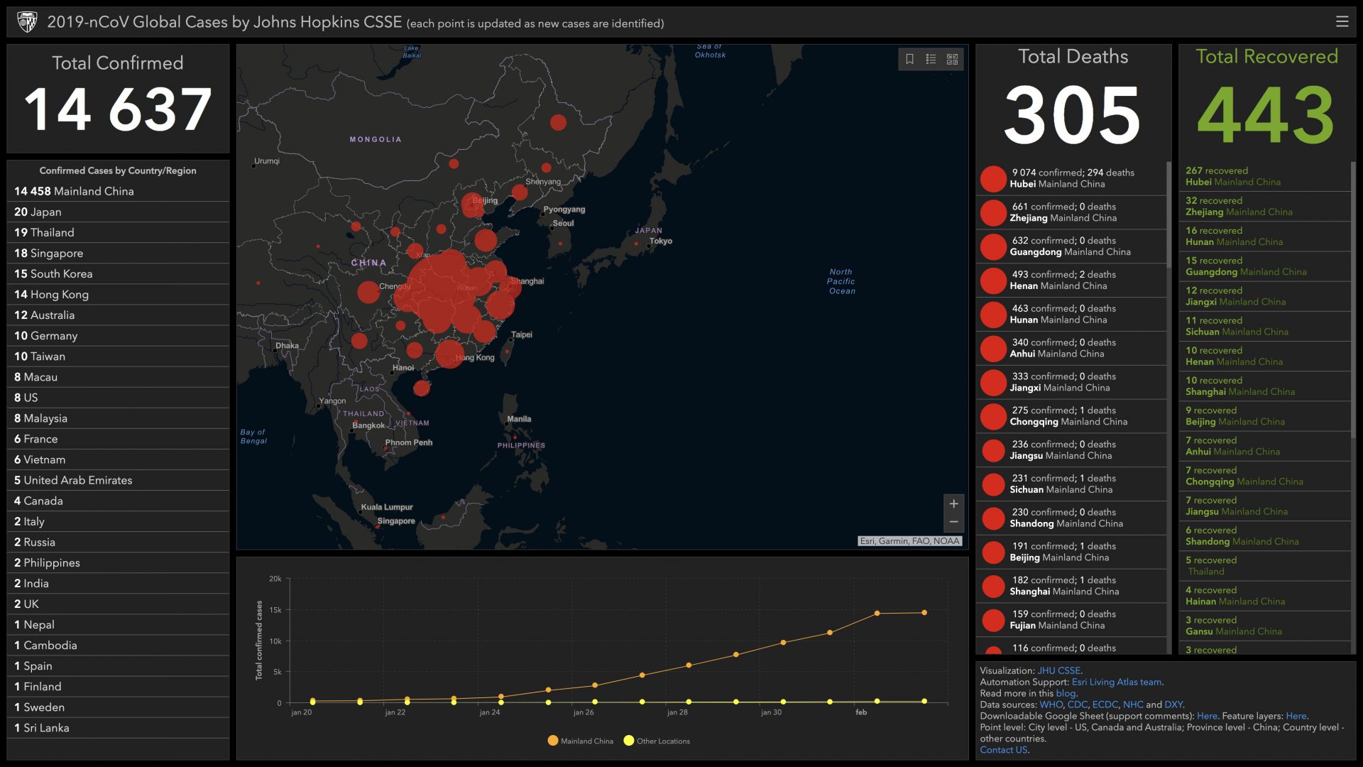Image resolution: width=1363 pixels, height=767 pixels.
Task: Select Sri Lanka in the country list
Action: 118,727
